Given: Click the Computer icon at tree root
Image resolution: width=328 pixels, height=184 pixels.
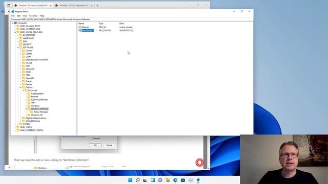Looking at the screenshot, I should pyautogui.click(x=15, y=23).
